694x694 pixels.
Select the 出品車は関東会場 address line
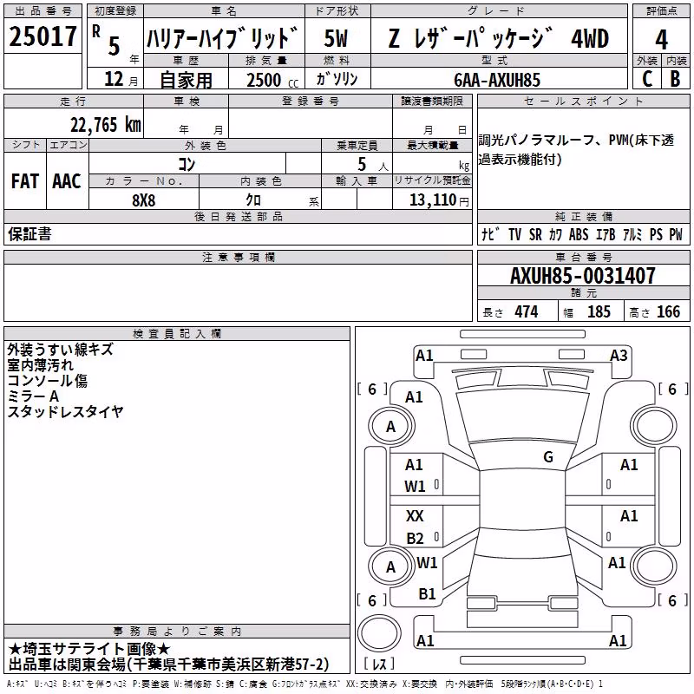tap(168, 665)
